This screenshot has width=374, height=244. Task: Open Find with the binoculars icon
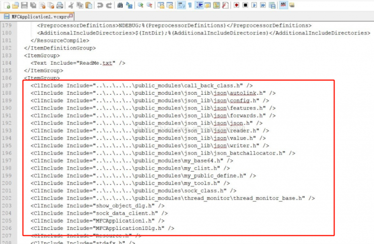point(120,5)
